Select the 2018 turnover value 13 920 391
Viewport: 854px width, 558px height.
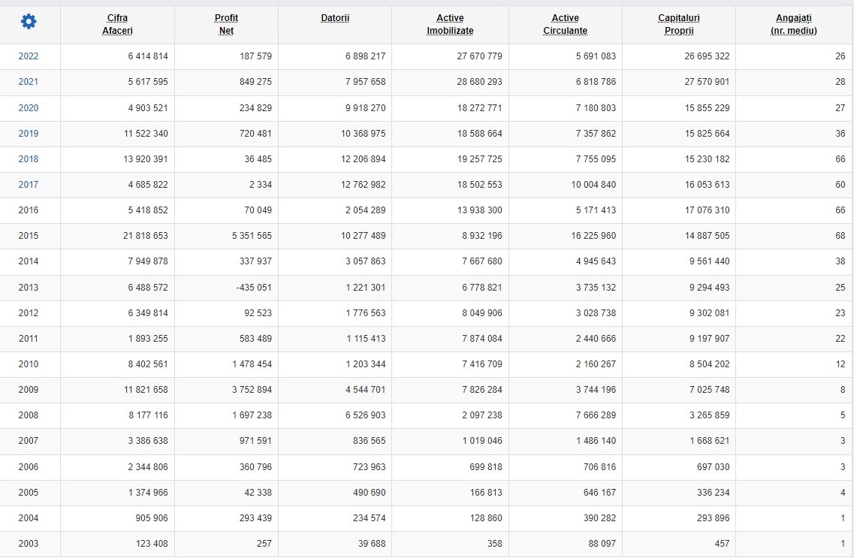[x=146, y=159]
